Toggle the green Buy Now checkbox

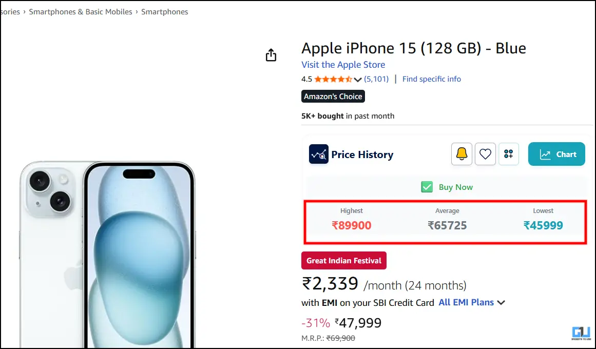point(427,187)
